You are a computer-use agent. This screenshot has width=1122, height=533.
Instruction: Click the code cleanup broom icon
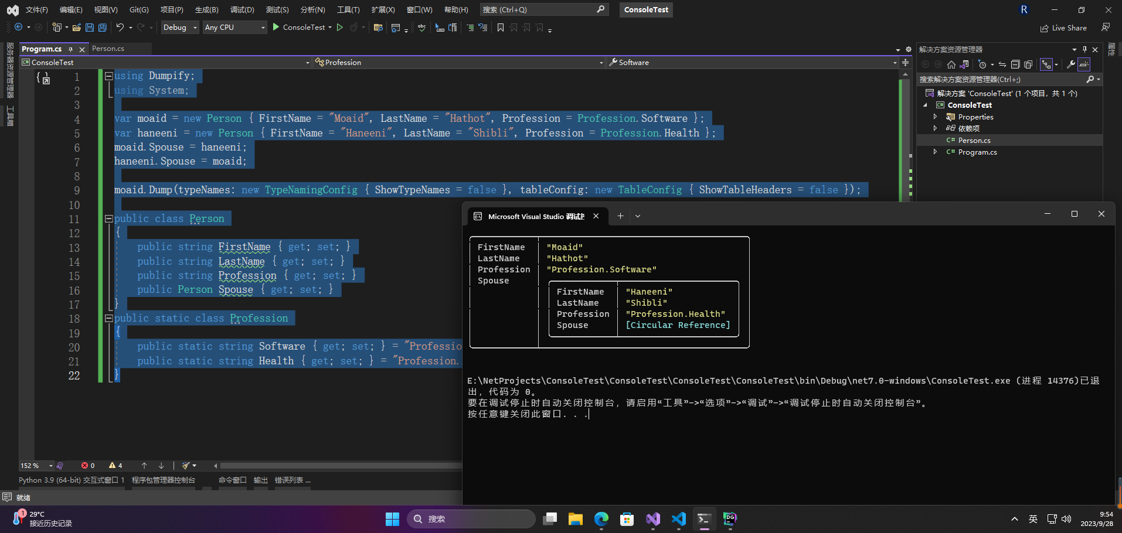click(186, 466)
